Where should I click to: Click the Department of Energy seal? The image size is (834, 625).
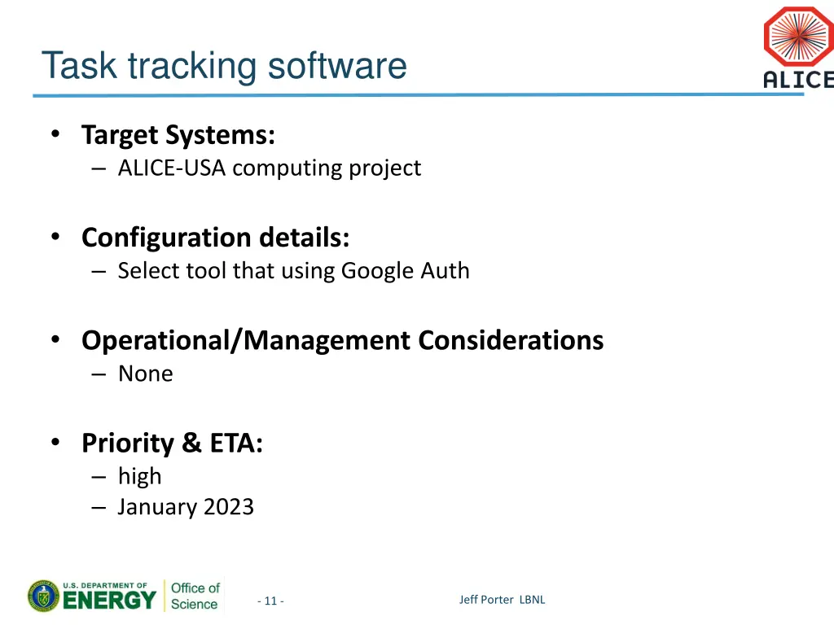click(x=43, y=596)
